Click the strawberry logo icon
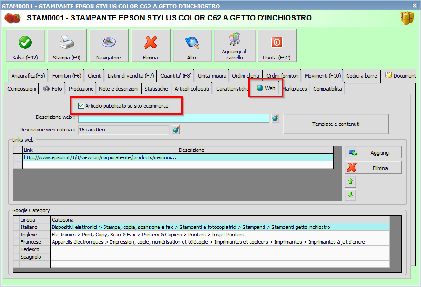The width and height of the screenshot is (421, 287). (13, 18)
